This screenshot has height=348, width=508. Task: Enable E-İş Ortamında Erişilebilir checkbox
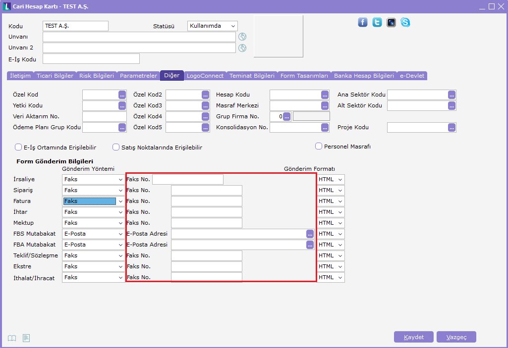[x=19, y=147]
